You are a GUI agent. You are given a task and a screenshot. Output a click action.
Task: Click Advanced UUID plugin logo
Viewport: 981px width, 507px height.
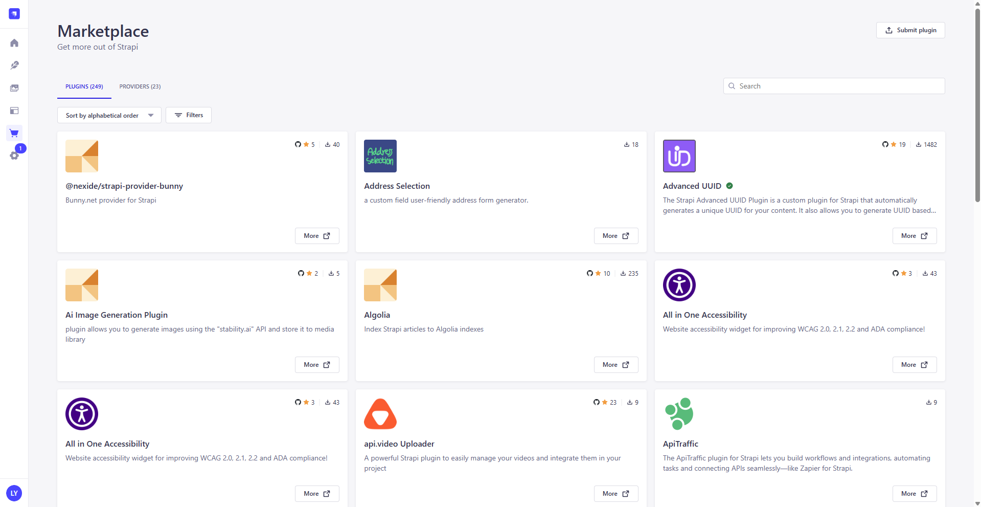point(679,156)
